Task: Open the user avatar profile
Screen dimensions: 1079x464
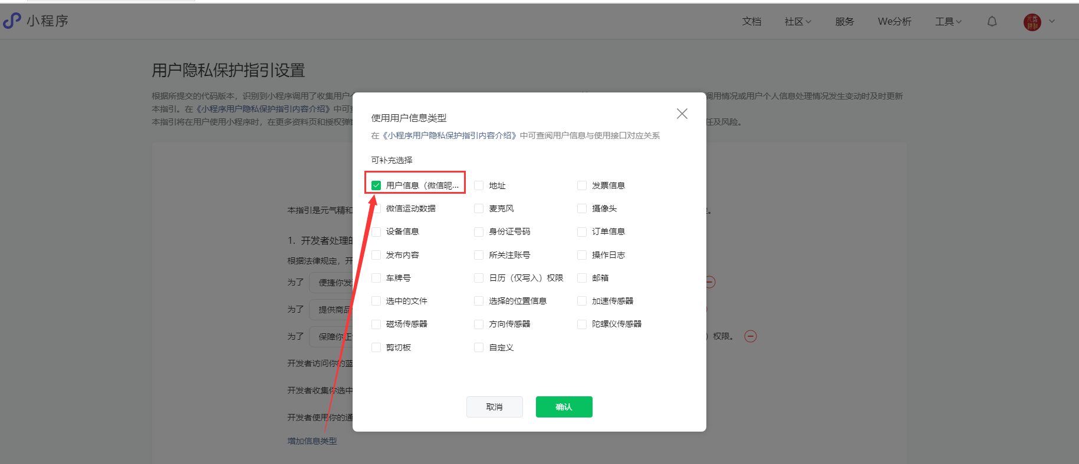Action: [1032, 22]
